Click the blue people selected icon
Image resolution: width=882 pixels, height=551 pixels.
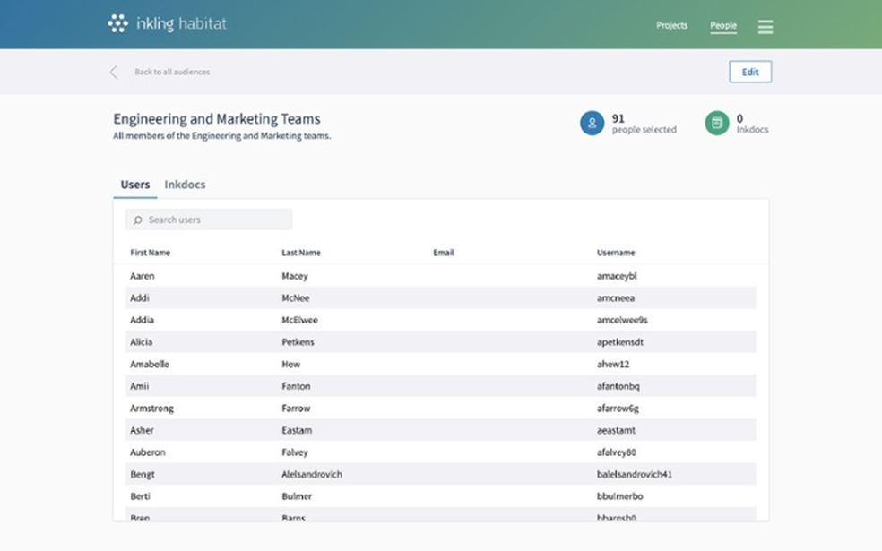coord(592,124)
